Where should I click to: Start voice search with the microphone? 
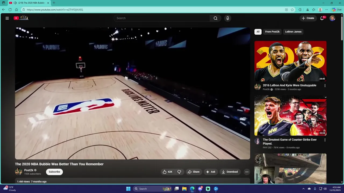click(x=228, y=18)
